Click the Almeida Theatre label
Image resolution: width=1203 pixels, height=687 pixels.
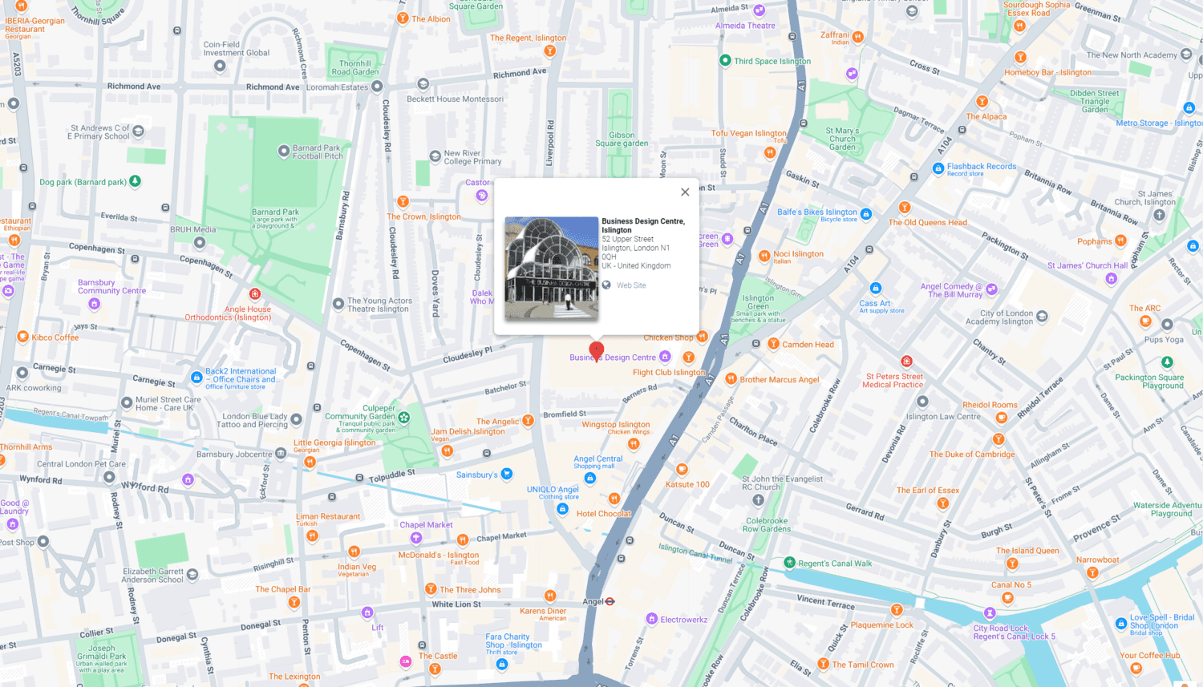745,26
